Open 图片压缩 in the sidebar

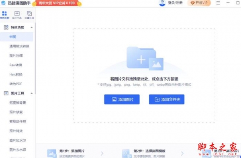coord(16,55)
